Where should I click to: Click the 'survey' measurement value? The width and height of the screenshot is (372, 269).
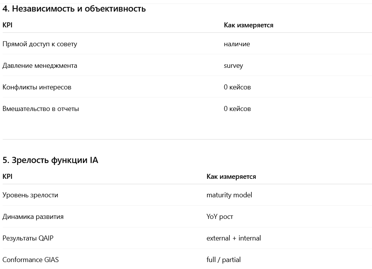(x=234, y=66)
